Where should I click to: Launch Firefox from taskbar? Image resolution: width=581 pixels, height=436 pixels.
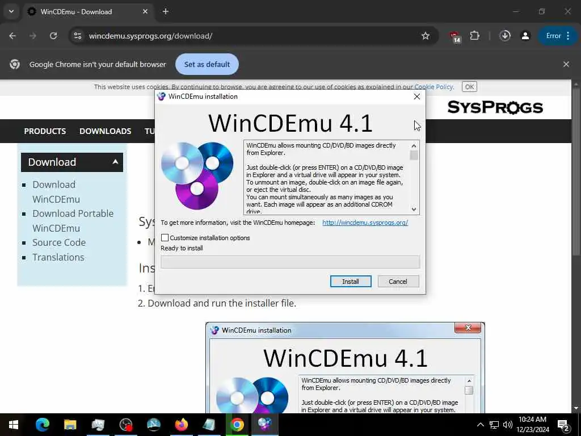181,425
